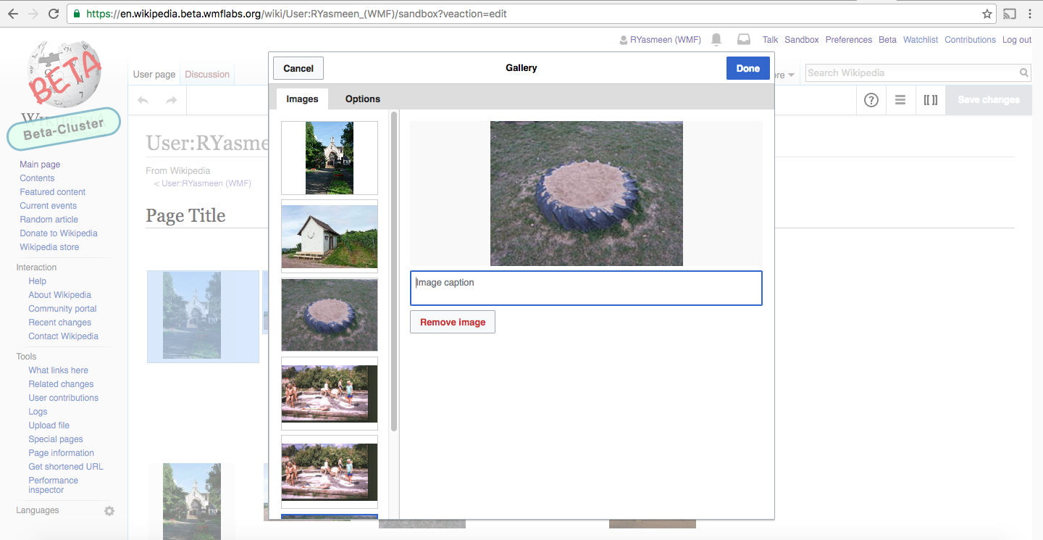Open the Talk link
Viewport: 1043px width, 540px height.
coord(770,40)
